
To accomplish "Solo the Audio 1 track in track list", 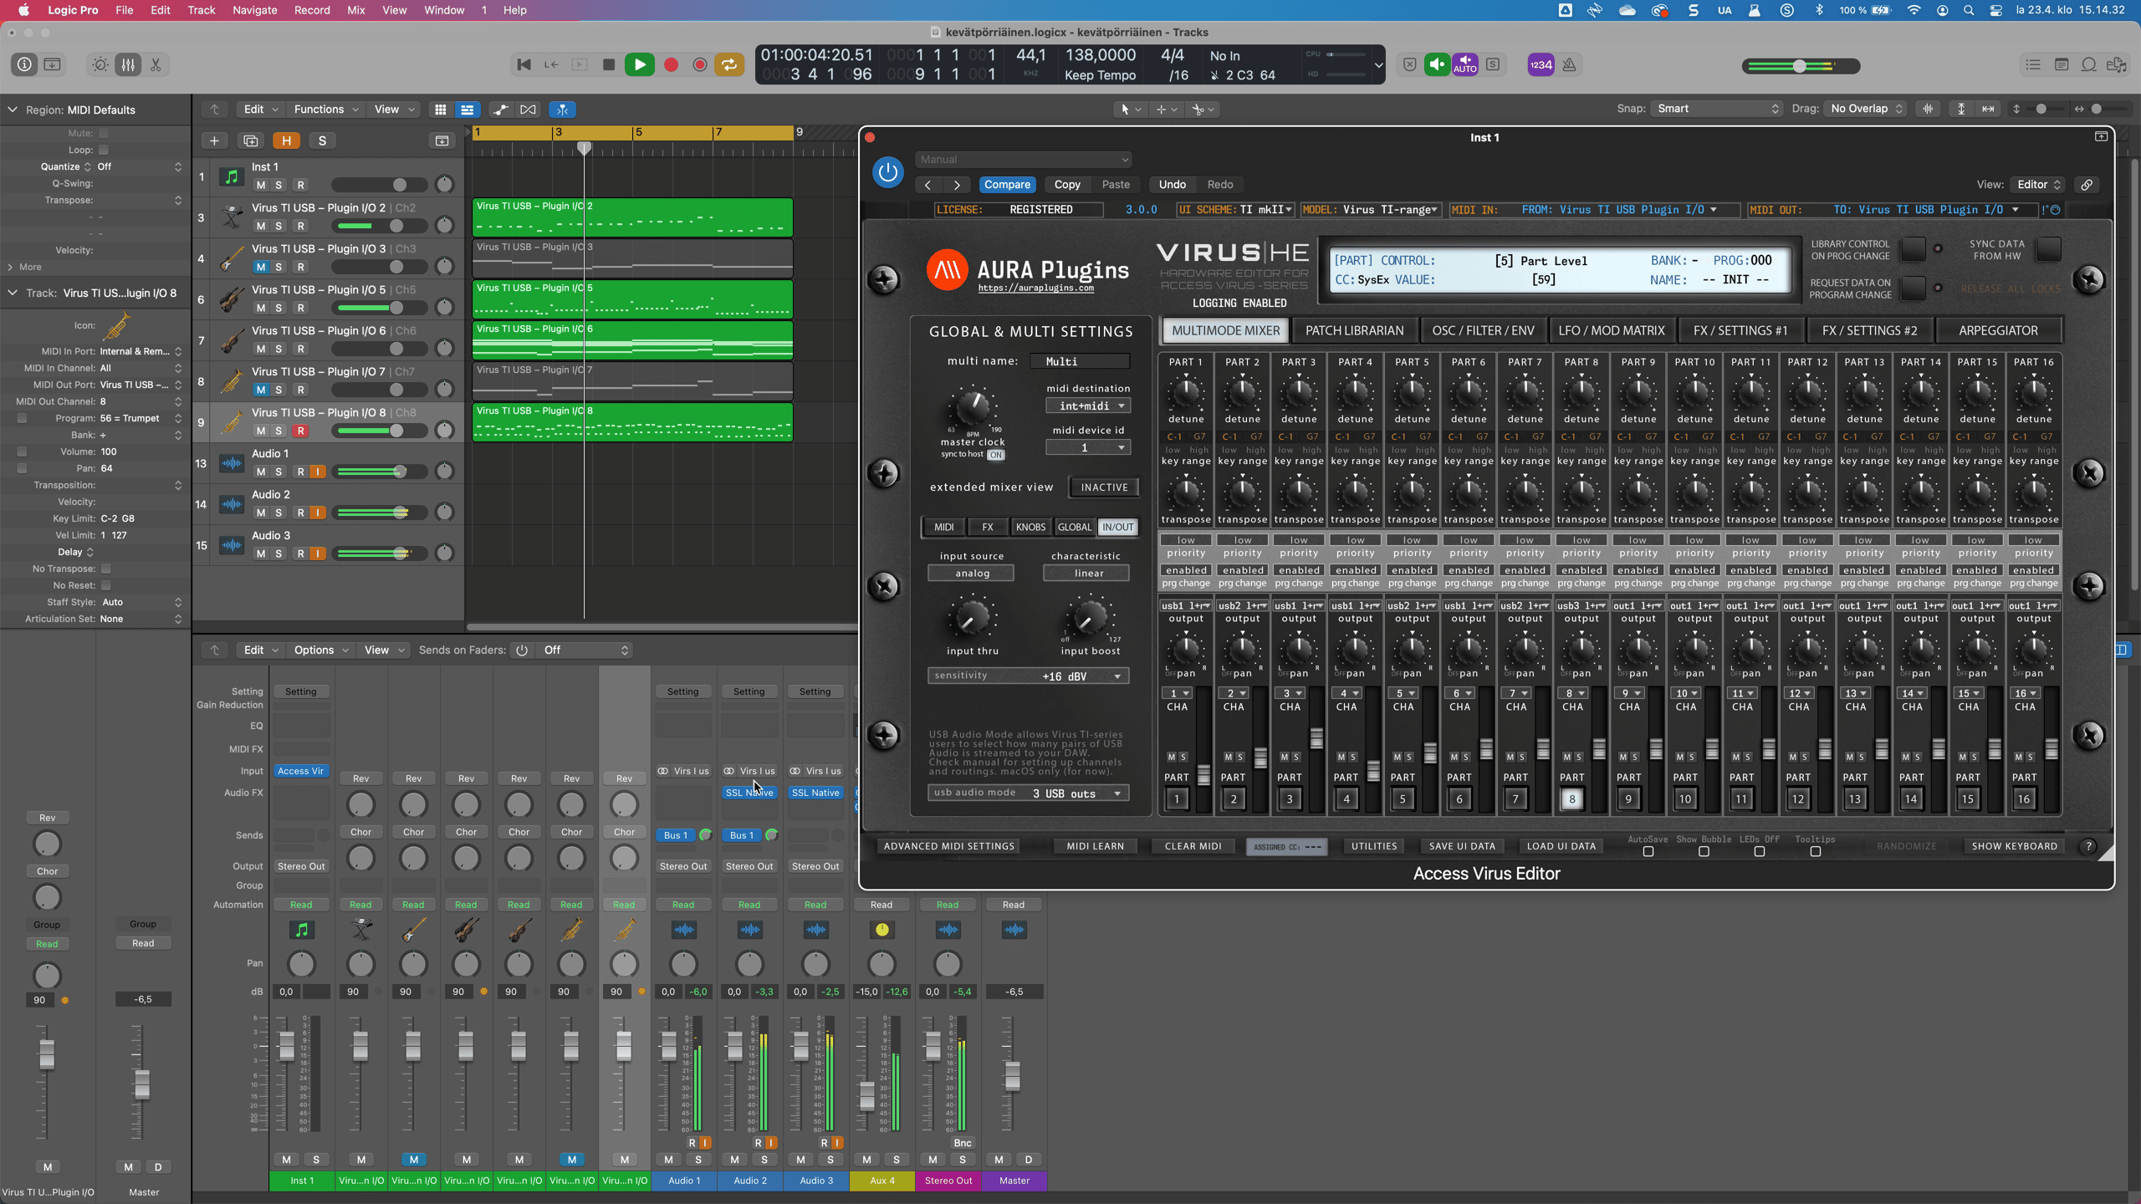I will [278, 472].
